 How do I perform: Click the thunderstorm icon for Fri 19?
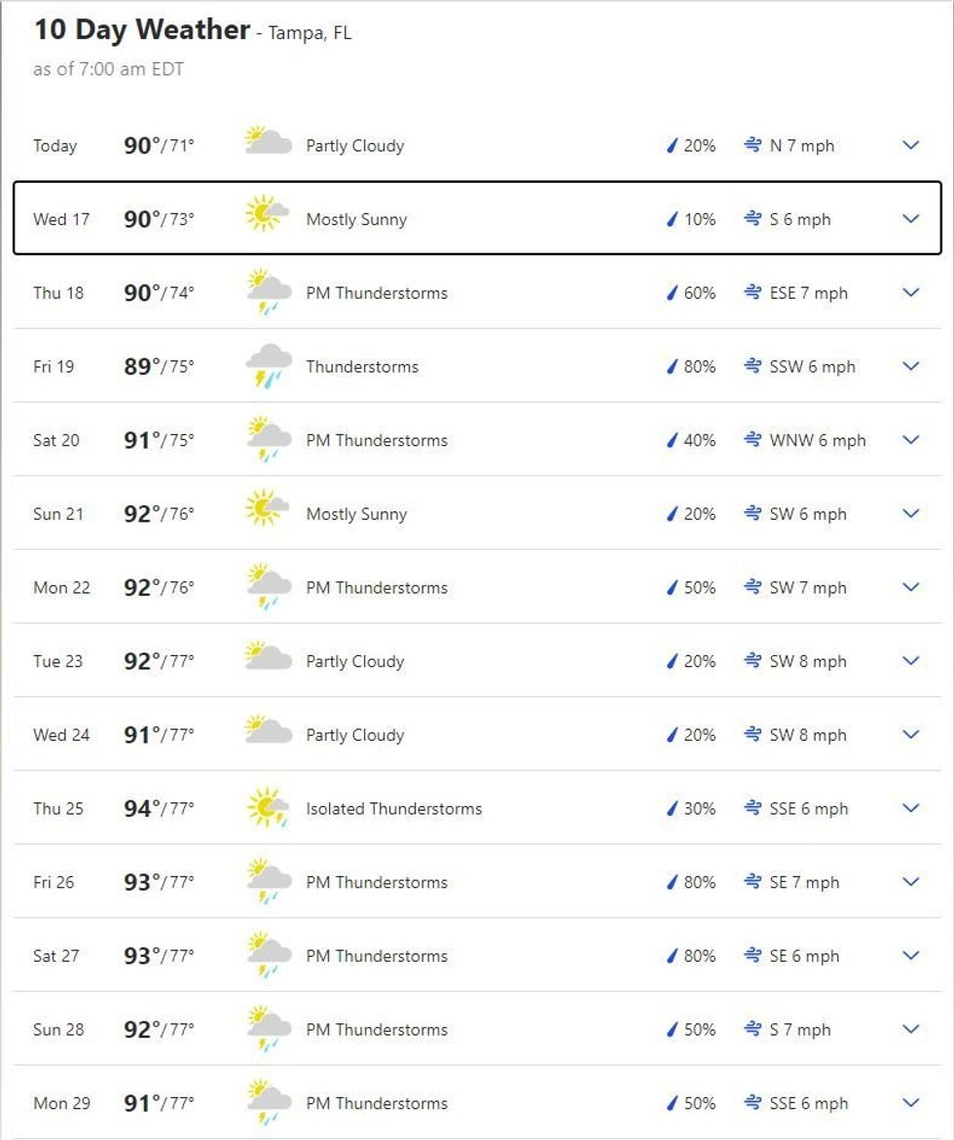click(268, 365)
